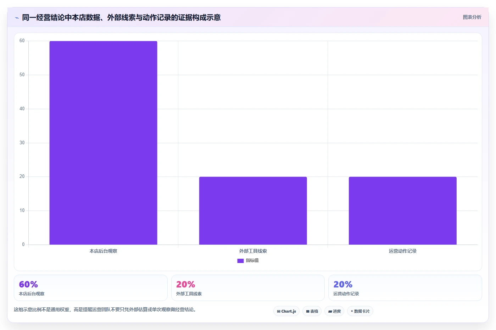The width and height of the screenshot is (496, 330).
Task: Click the 进度 chip icon
Action: tap(330, 312)
